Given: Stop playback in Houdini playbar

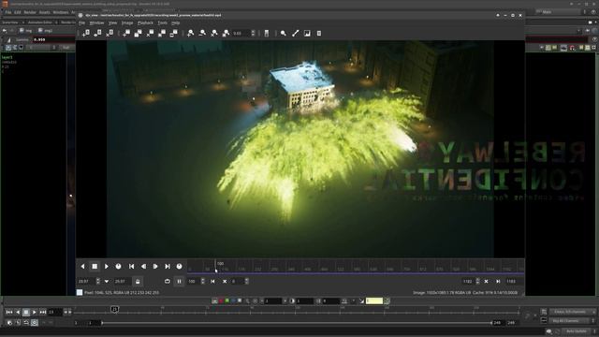Looking at the screenshot, I should (x=26, y=312).
